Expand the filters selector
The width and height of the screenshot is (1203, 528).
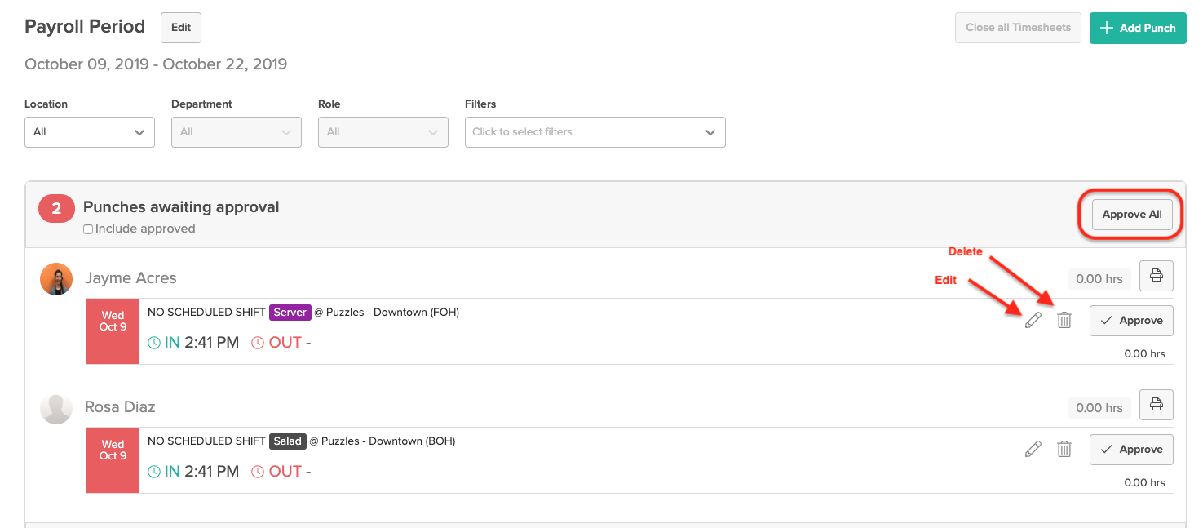point(595,131)
